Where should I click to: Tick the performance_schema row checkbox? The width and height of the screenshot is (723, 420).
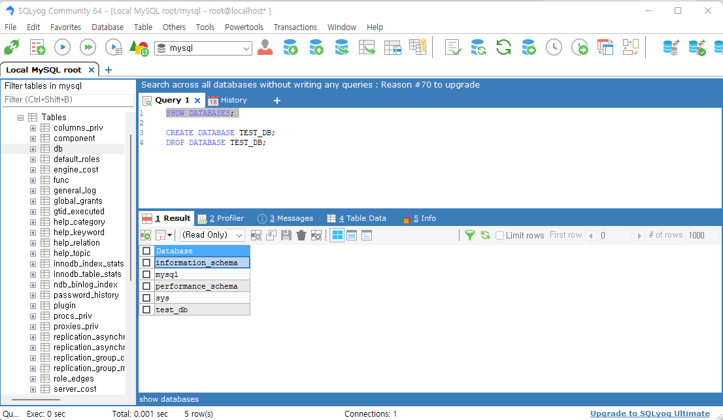146,286
